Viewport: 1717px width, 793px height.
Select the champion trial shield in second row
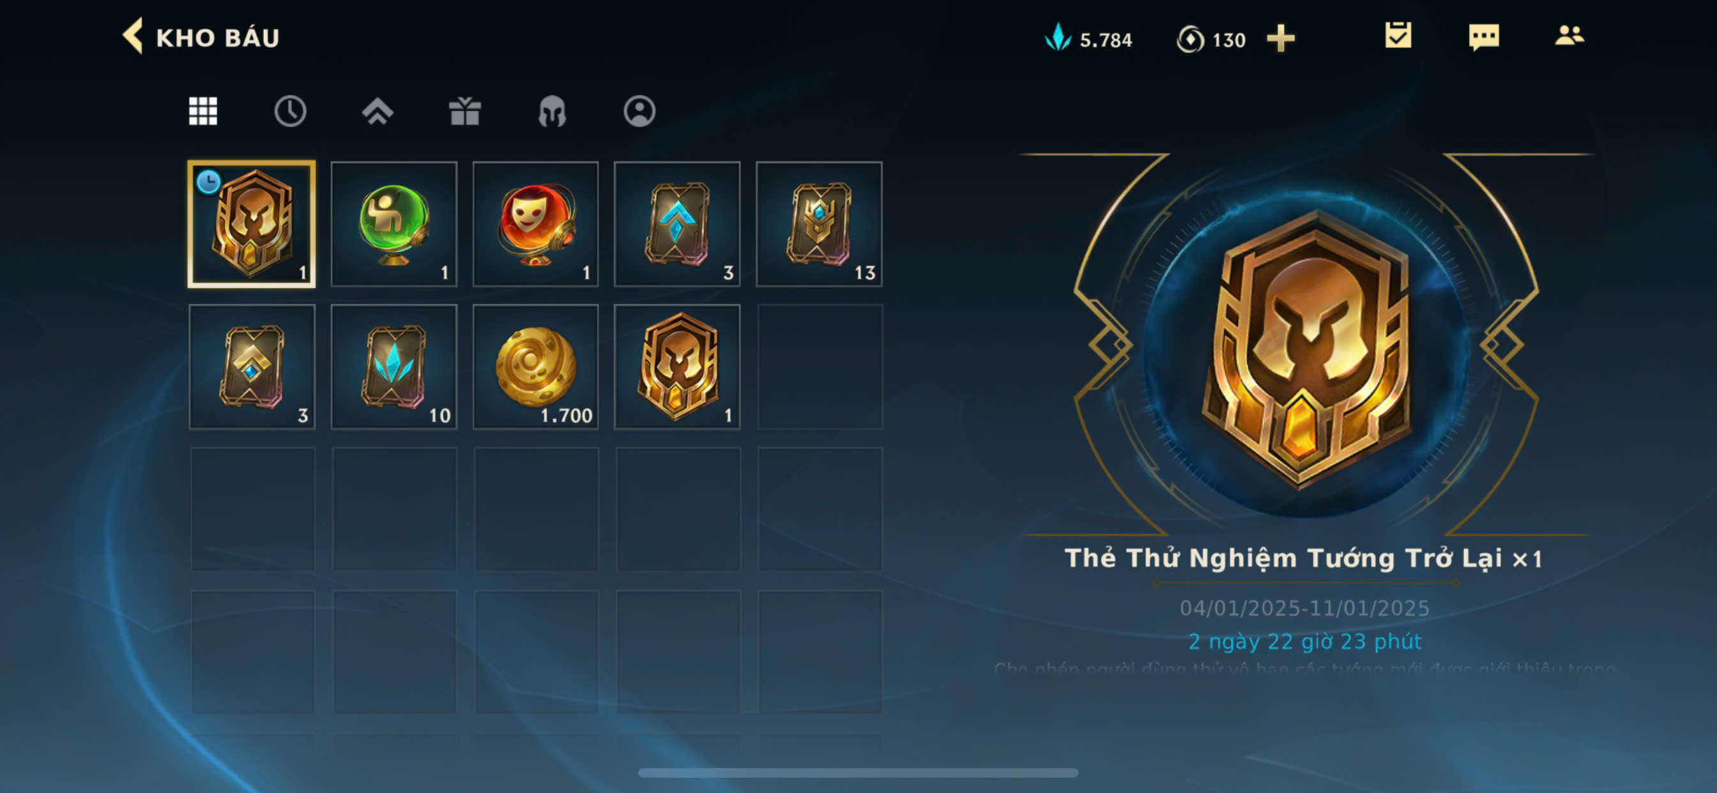pyautogui.click(x=677, y=367)
